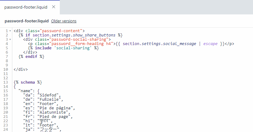
Task: Open the Older versions link
Action: [64, 21]
